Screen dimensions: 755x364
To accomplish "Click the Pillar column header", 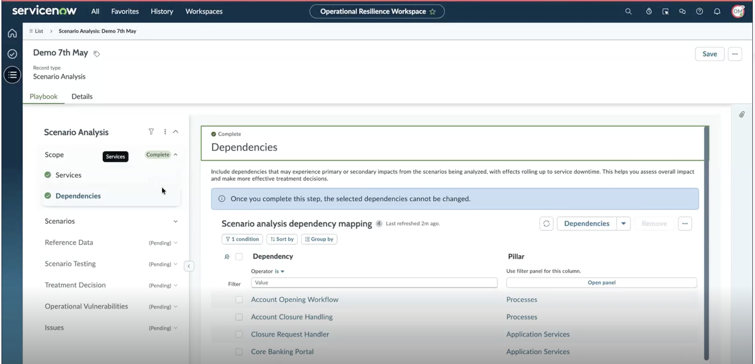I will tap(516, 256).
